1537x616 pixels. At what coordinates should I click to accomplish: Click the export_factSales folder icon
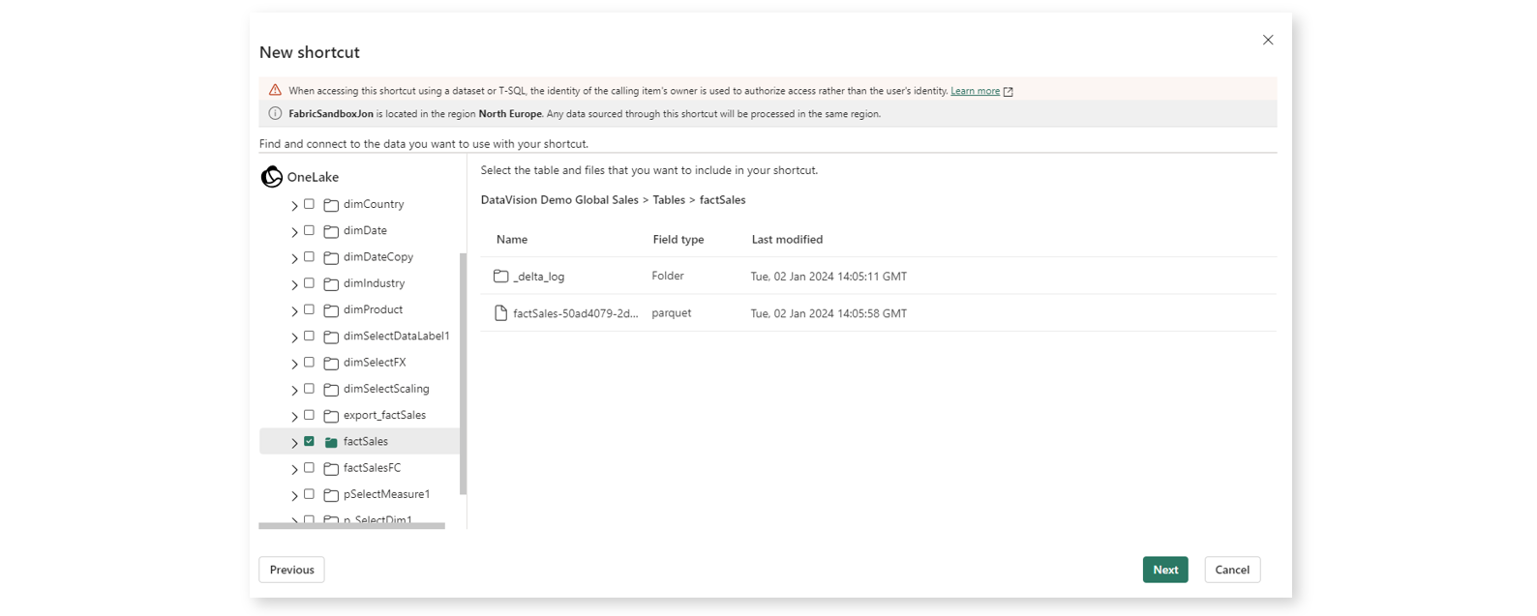(331, 416)
